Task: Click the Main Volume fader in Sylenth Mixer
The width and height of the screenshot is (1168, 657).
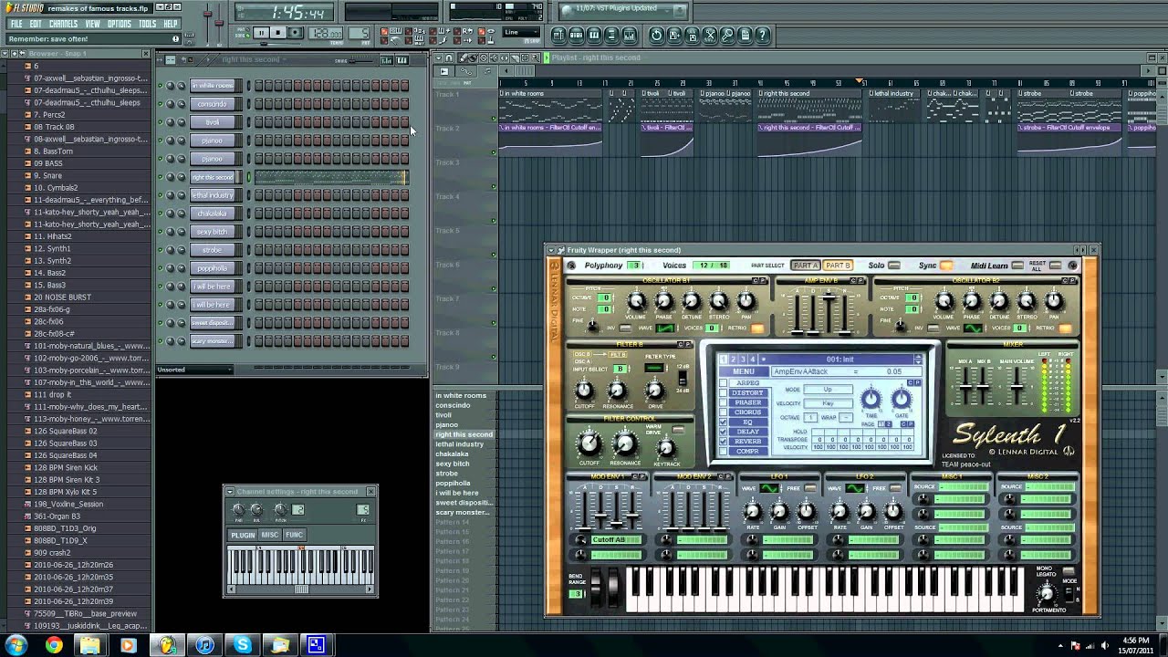Action: tap(1018, 388)
